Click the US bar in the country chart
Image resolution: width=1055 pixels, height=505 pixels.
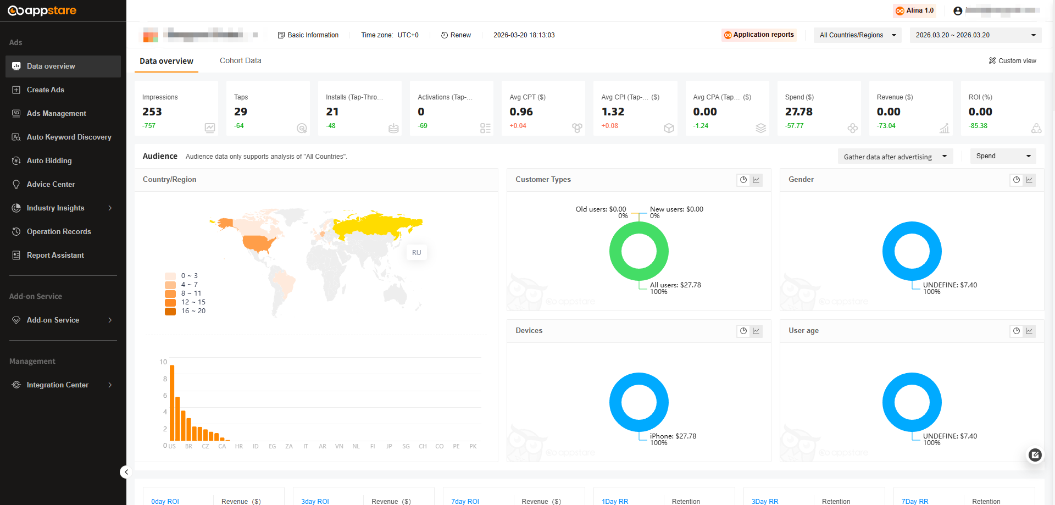click(172, 403)
